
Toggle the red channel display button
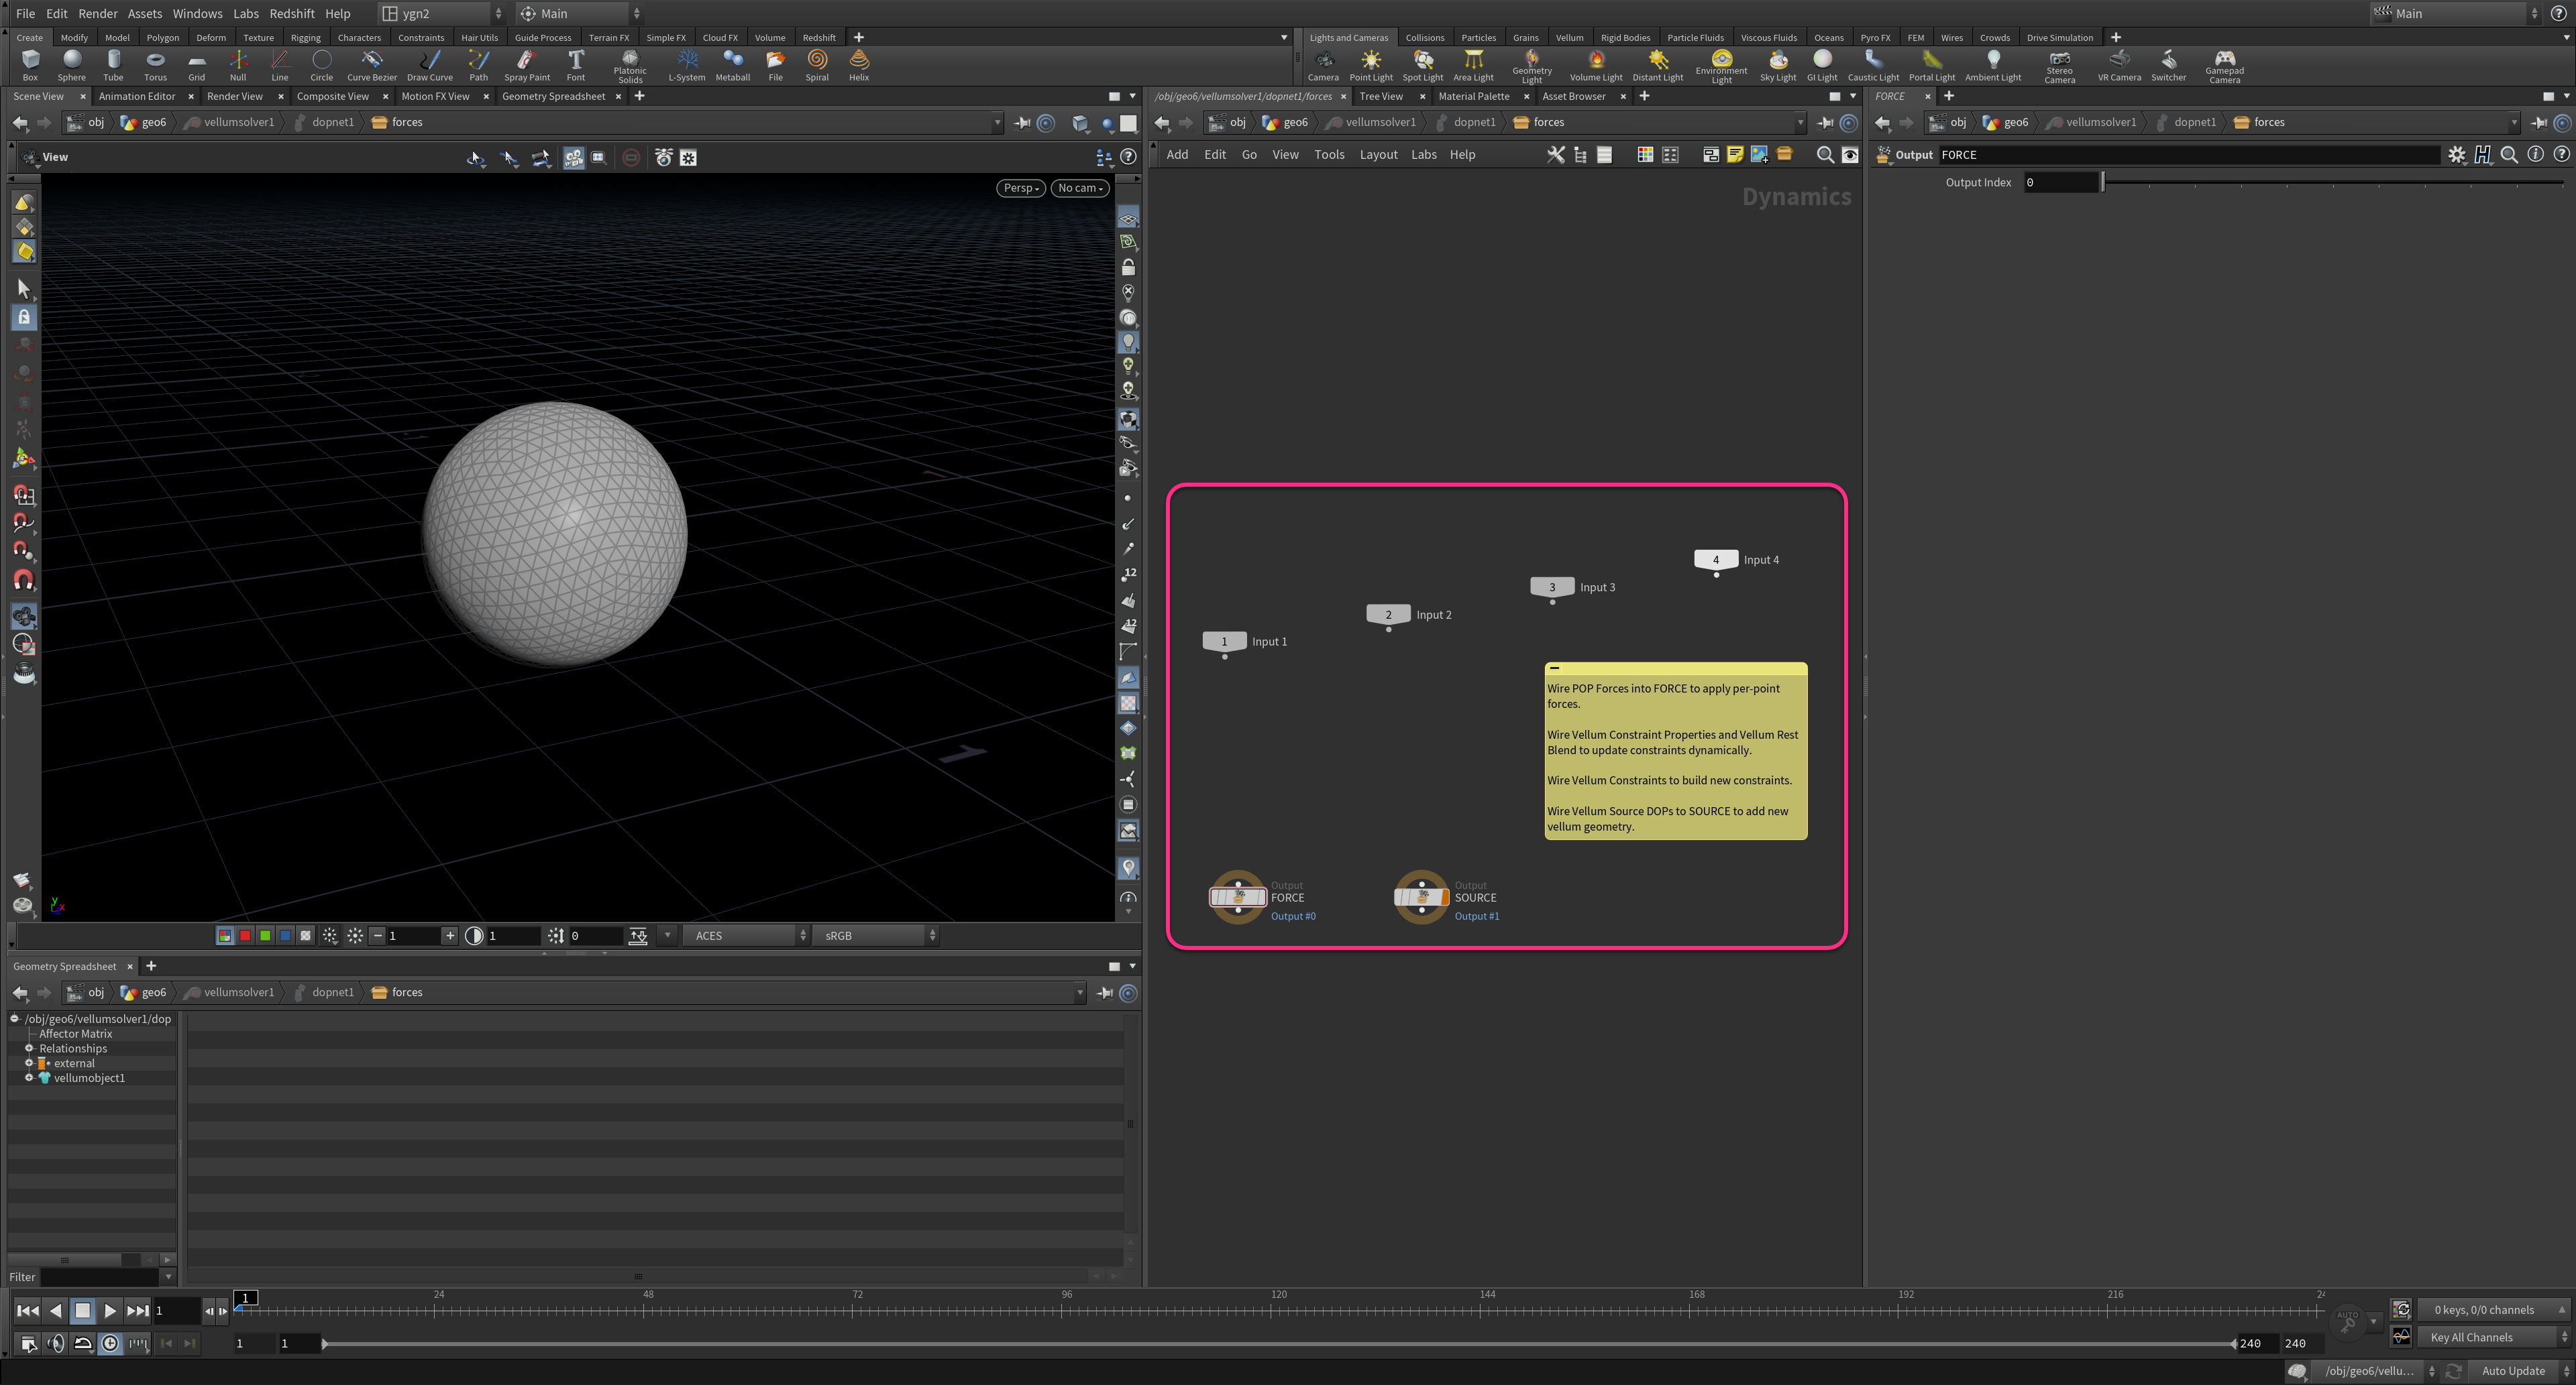[x=245, y=935]
